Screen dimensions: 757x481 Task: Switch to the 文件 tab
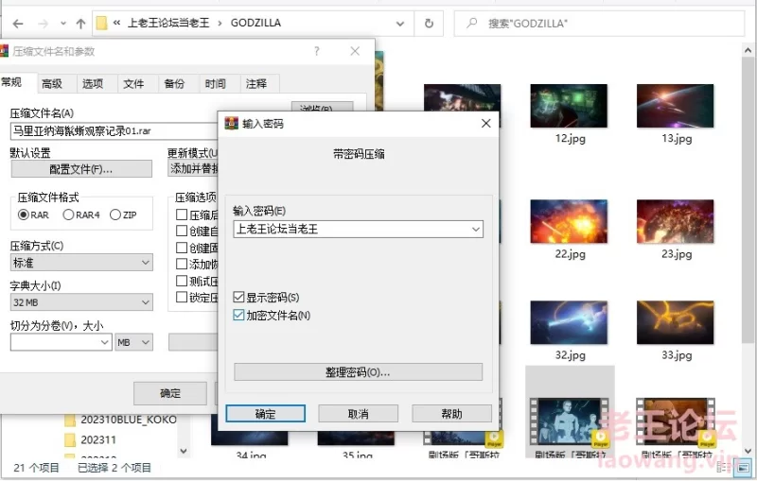click(x=133, y=84)
